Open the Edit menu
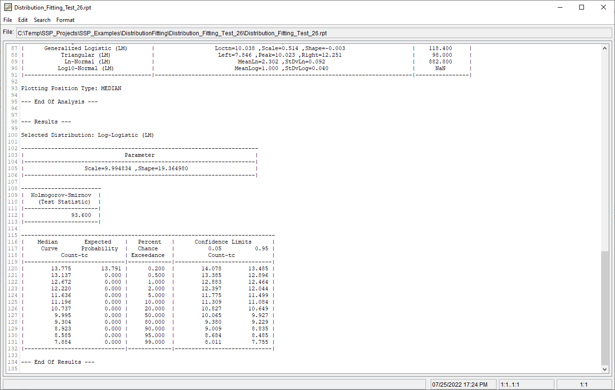Screen dimensions: 615x390 23,20
